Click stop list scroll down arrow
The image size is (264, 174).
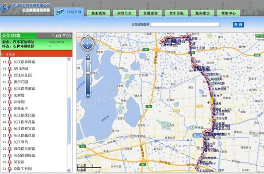point(68,170)
